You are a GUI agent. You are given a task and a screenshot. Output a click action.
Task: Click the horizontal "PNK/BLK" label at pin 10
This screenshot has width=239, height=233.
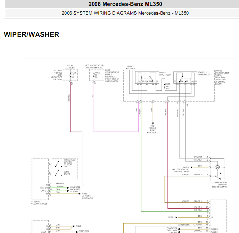(x=198, y=207)
